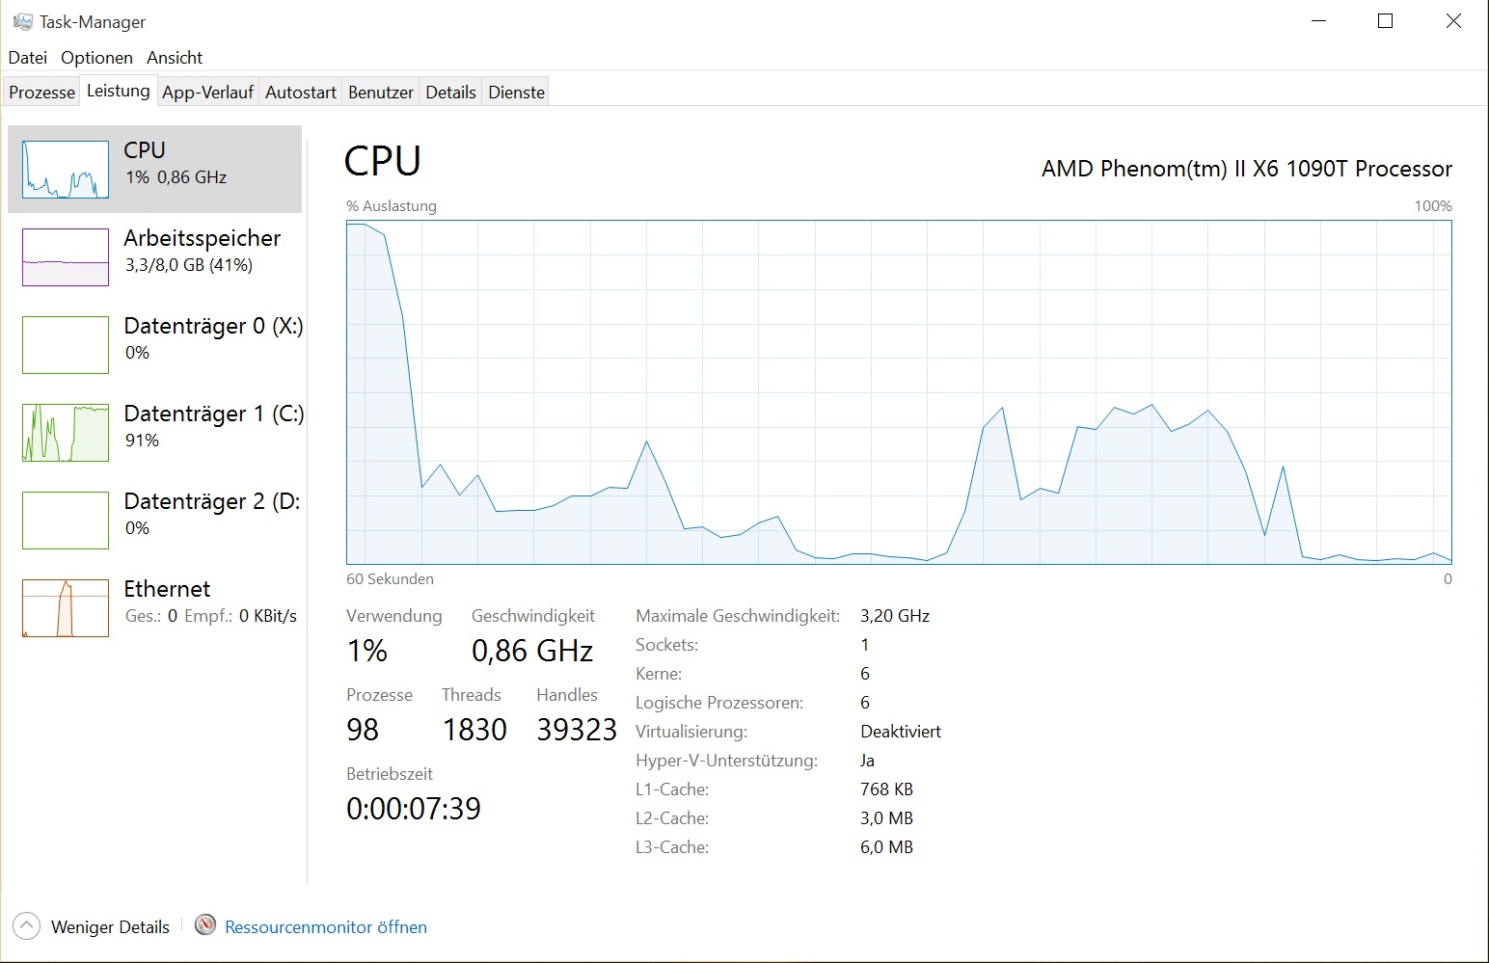
Task: Go to the Autostart tab
Action: click(301, 93)
